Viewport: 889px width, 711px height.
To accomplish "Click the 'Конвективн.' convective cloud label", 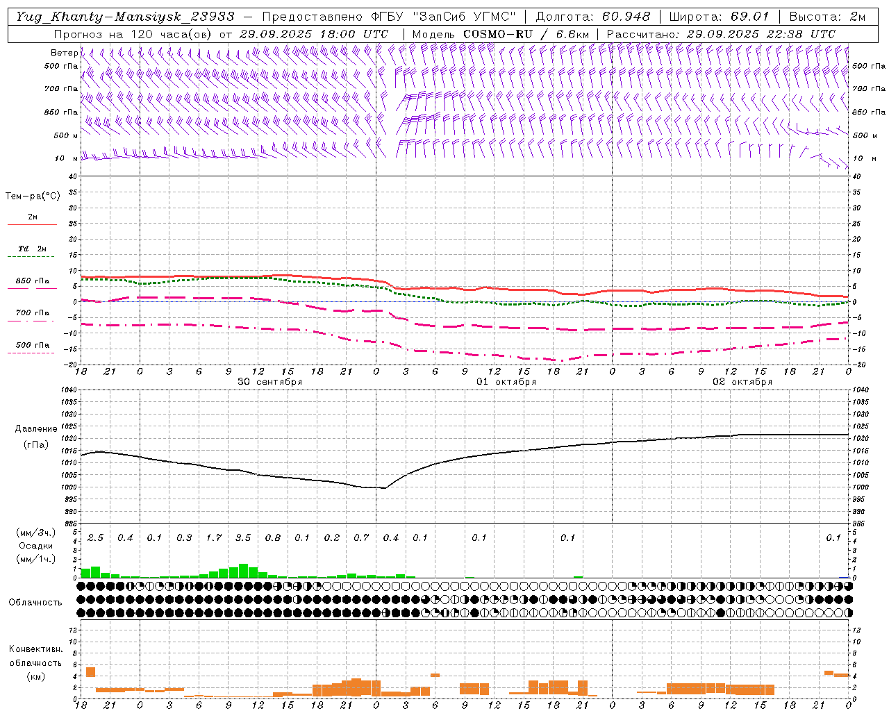I will pos(35,649).
